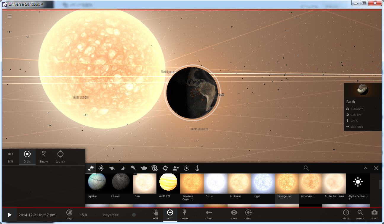Click the step time button
The height and width of the screenshot is (224, 384).
coord(69,215)
